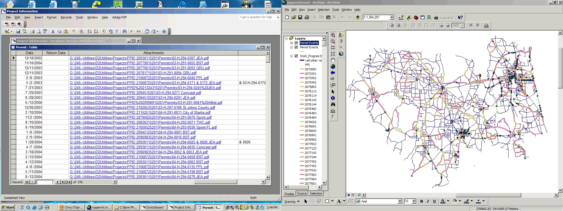Open ArcMap Insert menu
This screenshot has width=563, height=211.
click(x=311, y=10)
